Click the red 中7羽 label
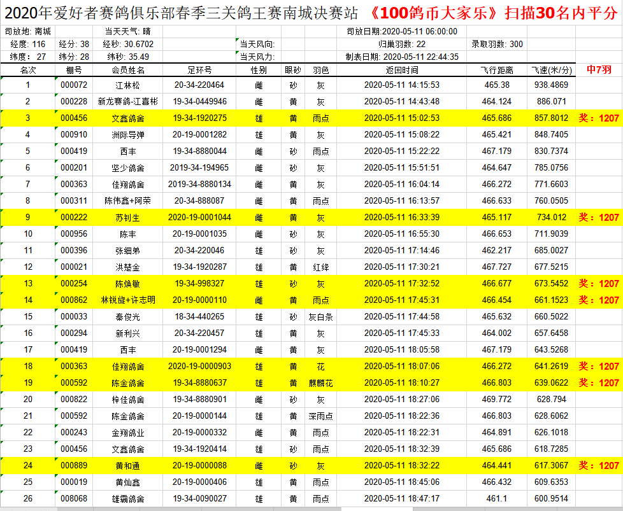This screenshot has width=623, height=511. pos(599,69)
